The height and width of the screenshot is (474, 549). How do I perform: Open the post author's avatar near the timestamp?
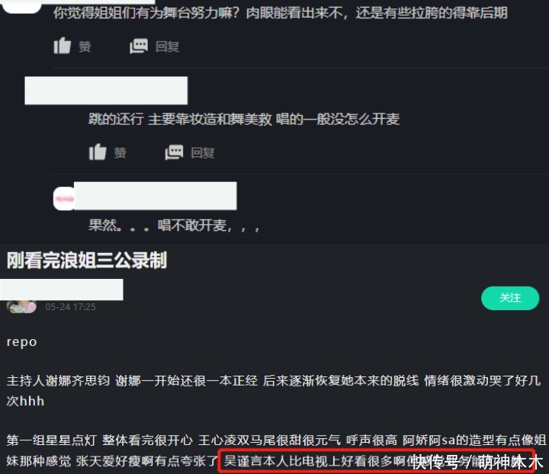tap(21, 306)
